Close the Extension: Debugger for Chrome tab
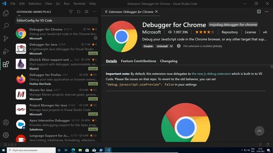 [x=157, y=11]
